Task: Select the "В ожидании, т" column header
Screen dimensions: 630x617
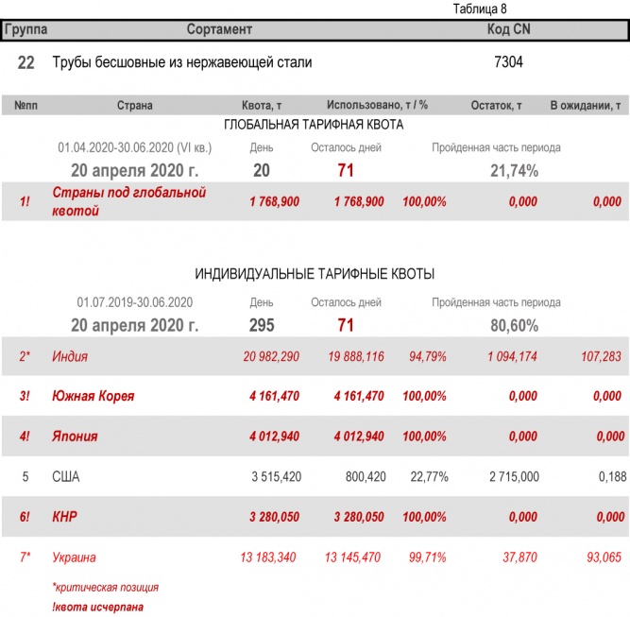Action: [585, 106]
